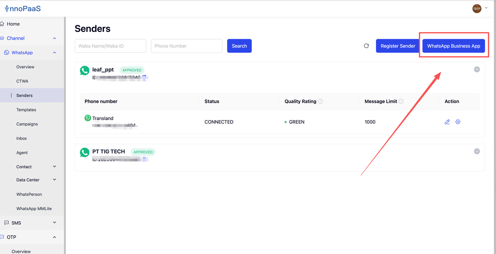Open Templates in the sidebar

[x=26, y=110]
